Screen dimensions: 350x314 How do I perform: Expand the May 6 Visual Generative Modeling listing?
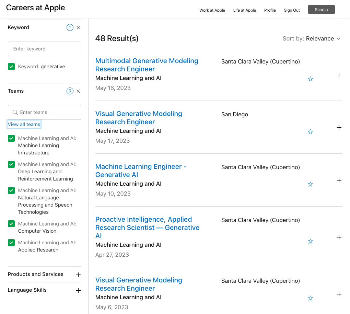[339, 294]
